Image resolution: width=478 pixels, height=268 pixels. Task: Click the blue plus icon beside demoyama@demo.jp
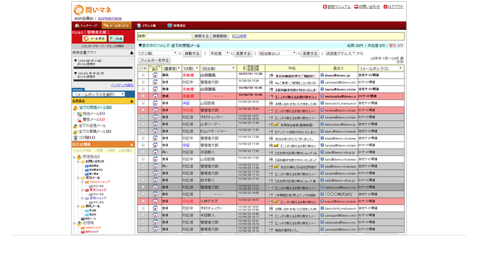click(322, 124)
